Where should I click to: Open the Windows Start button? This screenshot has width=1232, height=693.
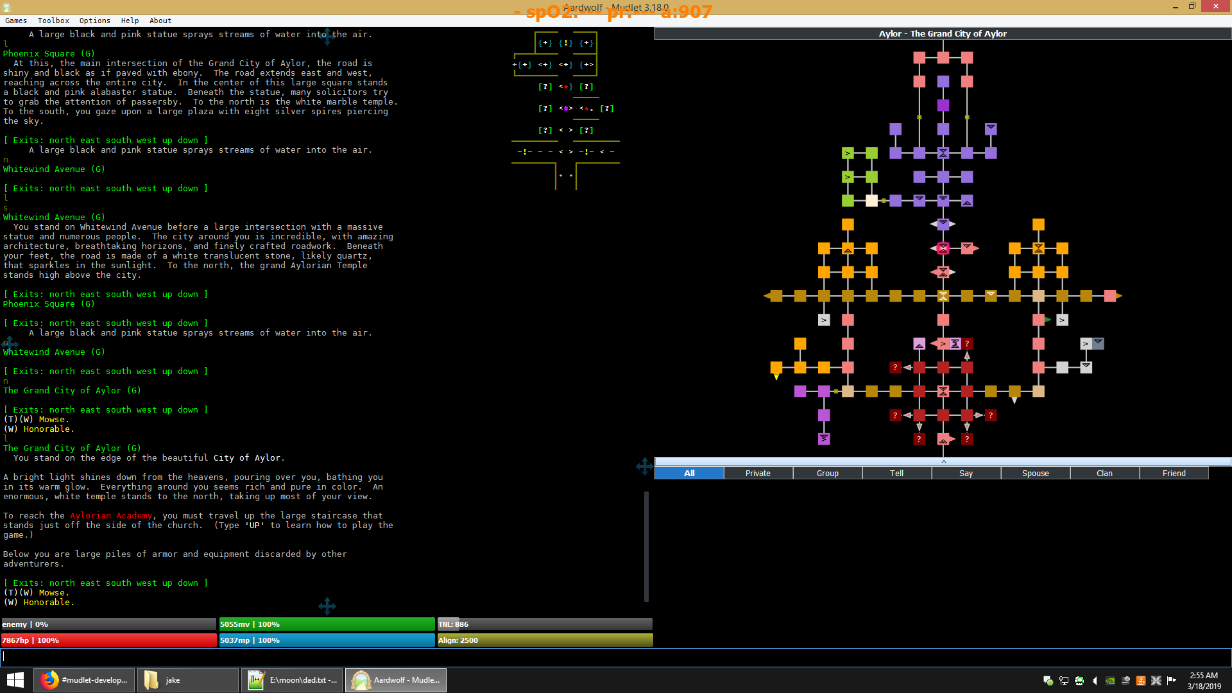[15, 680]
